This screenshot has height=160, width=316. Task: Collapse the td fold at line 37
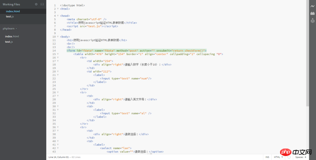[x=58, y=131]
